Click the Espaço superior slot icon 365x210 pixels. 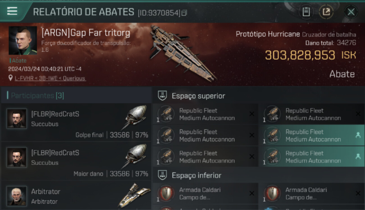point(163,96)
